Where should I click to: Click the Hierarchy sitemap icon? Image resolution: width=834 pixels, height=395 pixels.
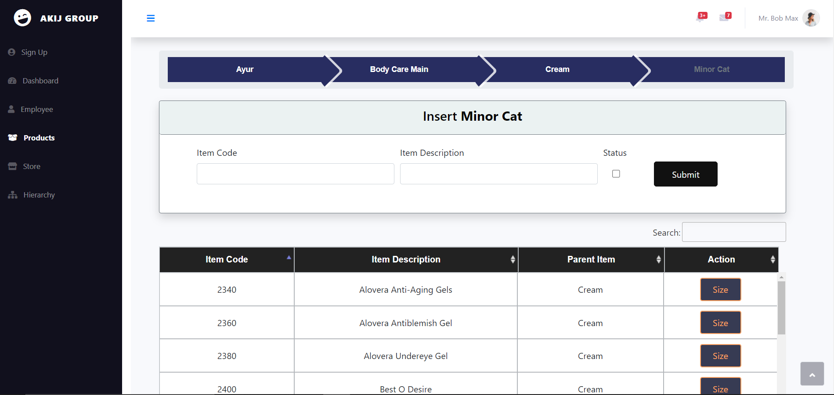tap(12, 195)
